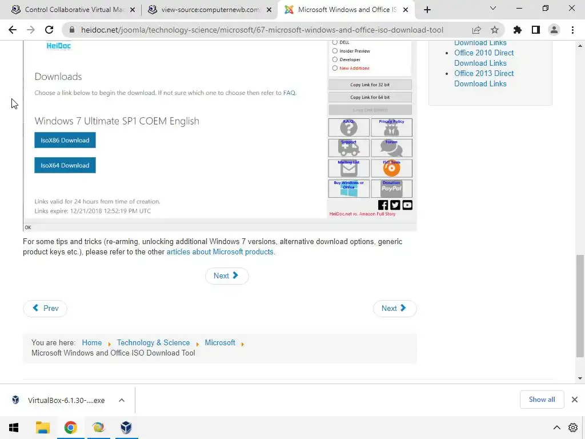Screen dimensions: 585x439
Task: Open Office 2010 Direct Download Links
Action: point(484,58)
